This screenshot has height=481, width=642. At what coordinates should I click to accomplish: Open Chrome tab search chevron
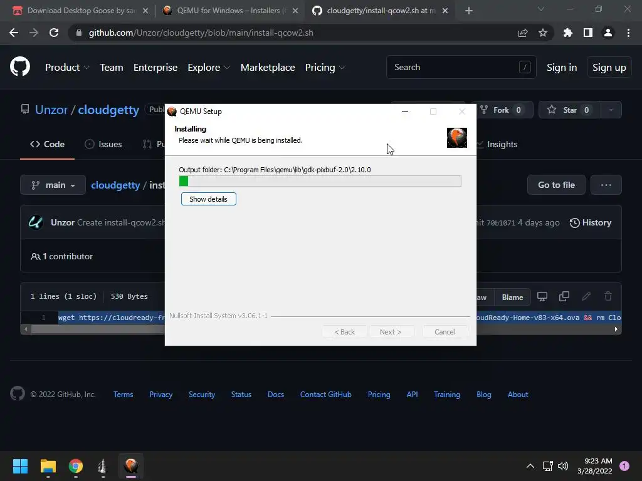(541, 9)
